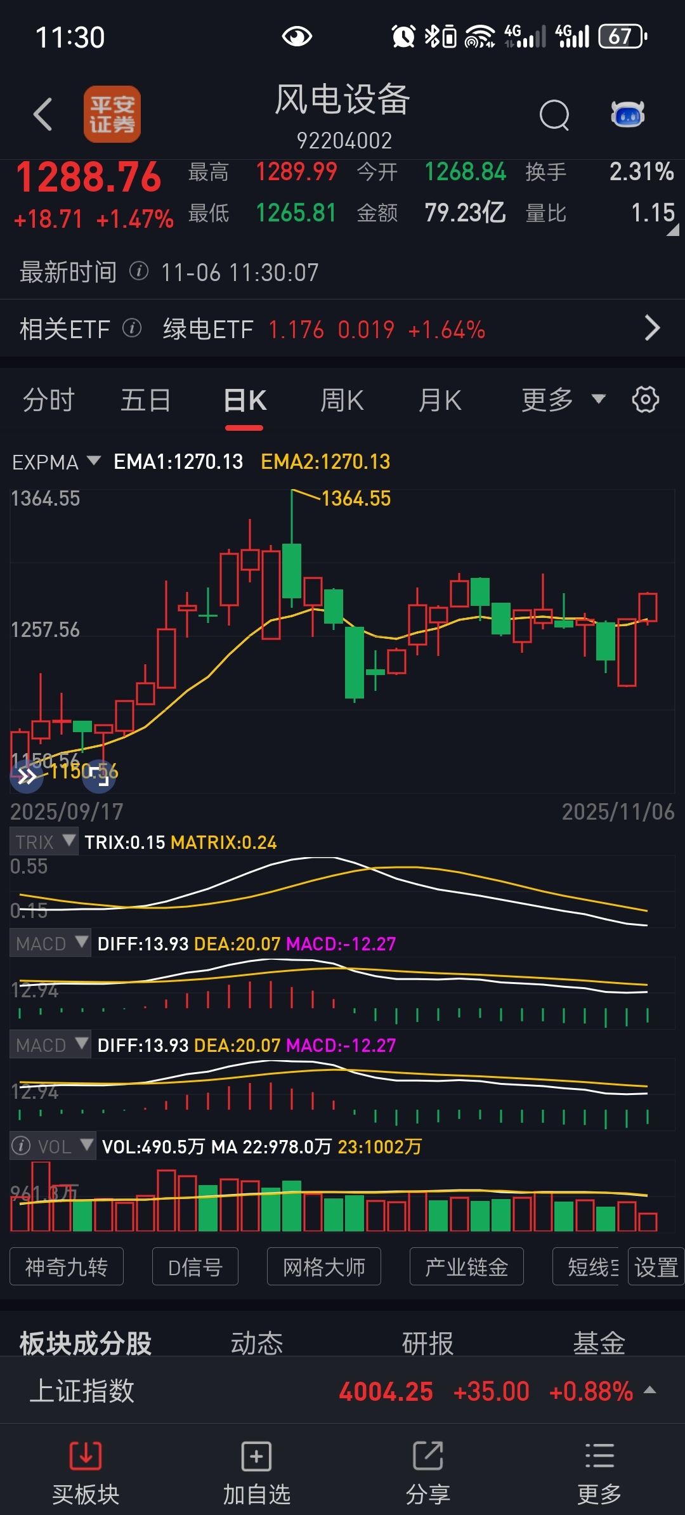Viewport: 685px width, 1515px height.
Task: Select the 日K chart tab
Action: 245,400
